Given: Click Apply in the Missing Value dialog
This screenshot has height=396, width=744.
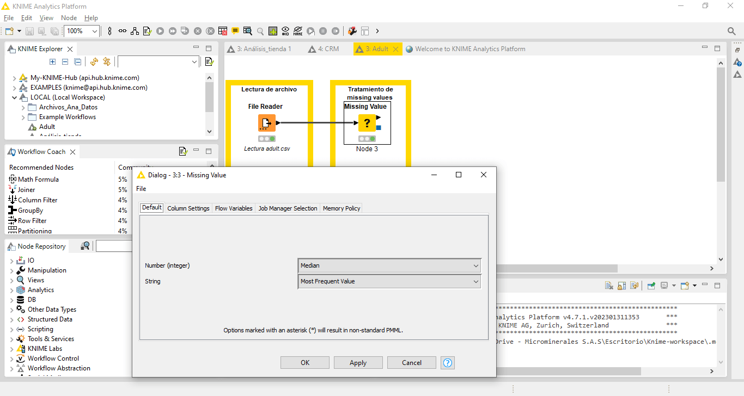Looking at the screenshot, I should (x=358, y=363).
